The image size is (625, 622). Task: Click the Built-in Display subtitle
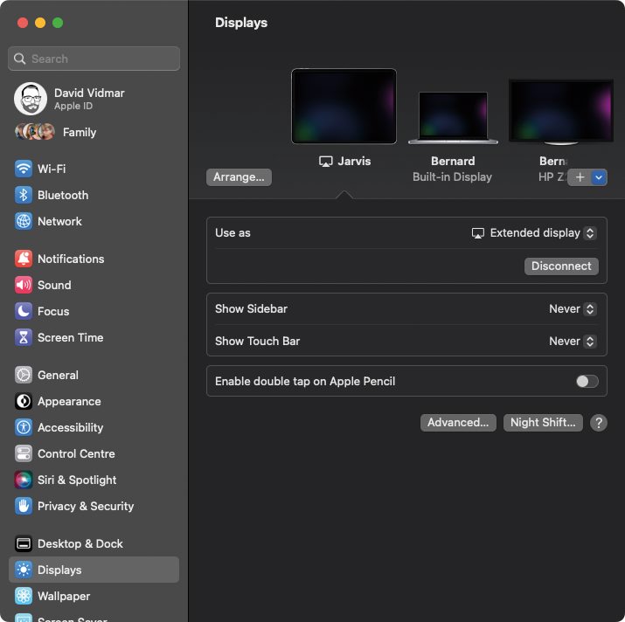click(x=452, y=177)
